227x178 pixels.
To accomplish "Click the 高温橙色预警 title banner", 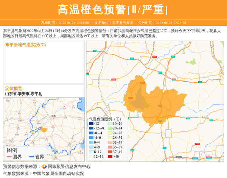I will [113, 9].
